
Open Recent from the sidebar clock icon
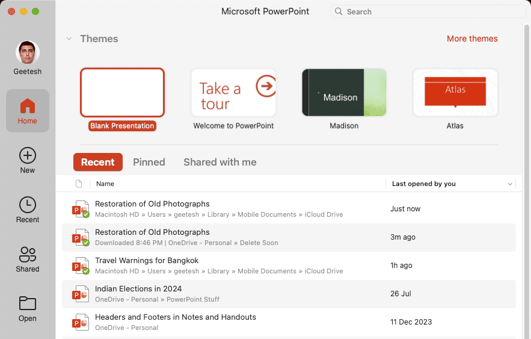[28, 205]
